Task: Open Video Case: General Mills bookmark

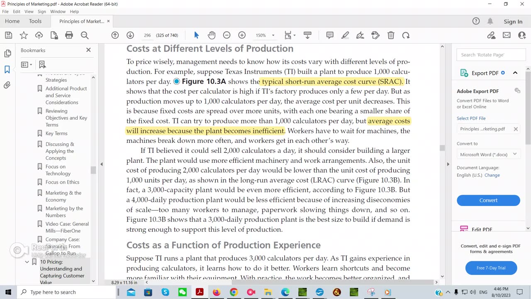Action: click(67, 227)
